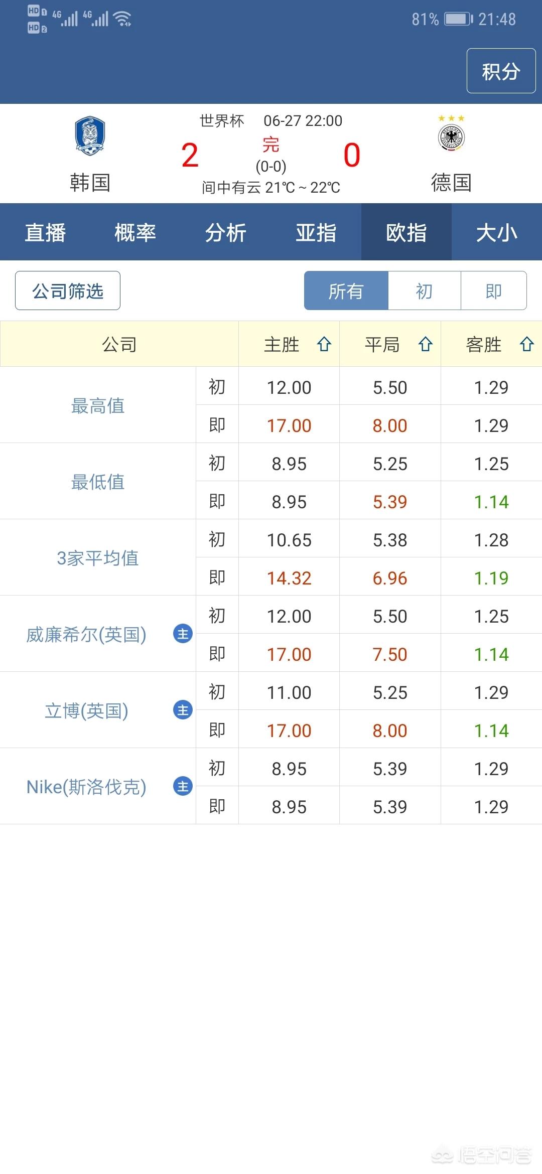
Task: Switch odds filter to 即
Action: click(493, 291)
